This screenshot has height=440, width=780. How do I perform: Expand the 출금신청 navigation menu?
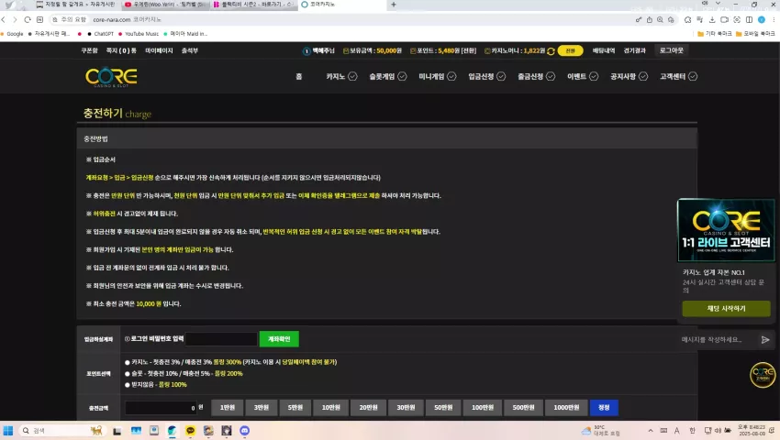pos(536,77)
